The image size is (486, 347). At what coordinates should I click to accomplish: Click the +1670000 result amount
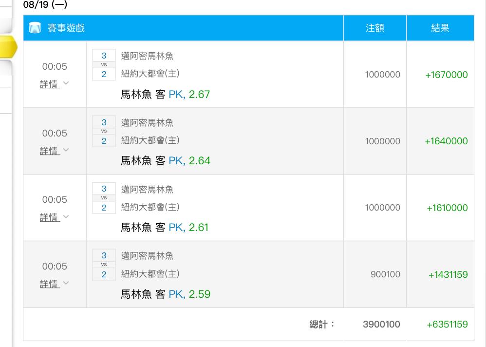447,75
